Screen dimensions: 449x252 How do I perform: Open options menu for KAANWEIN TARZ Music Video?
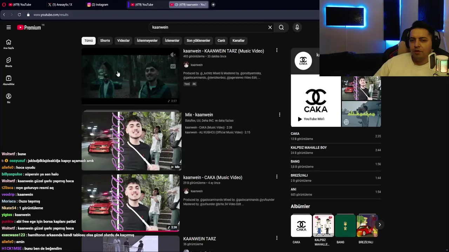point(277,50)
